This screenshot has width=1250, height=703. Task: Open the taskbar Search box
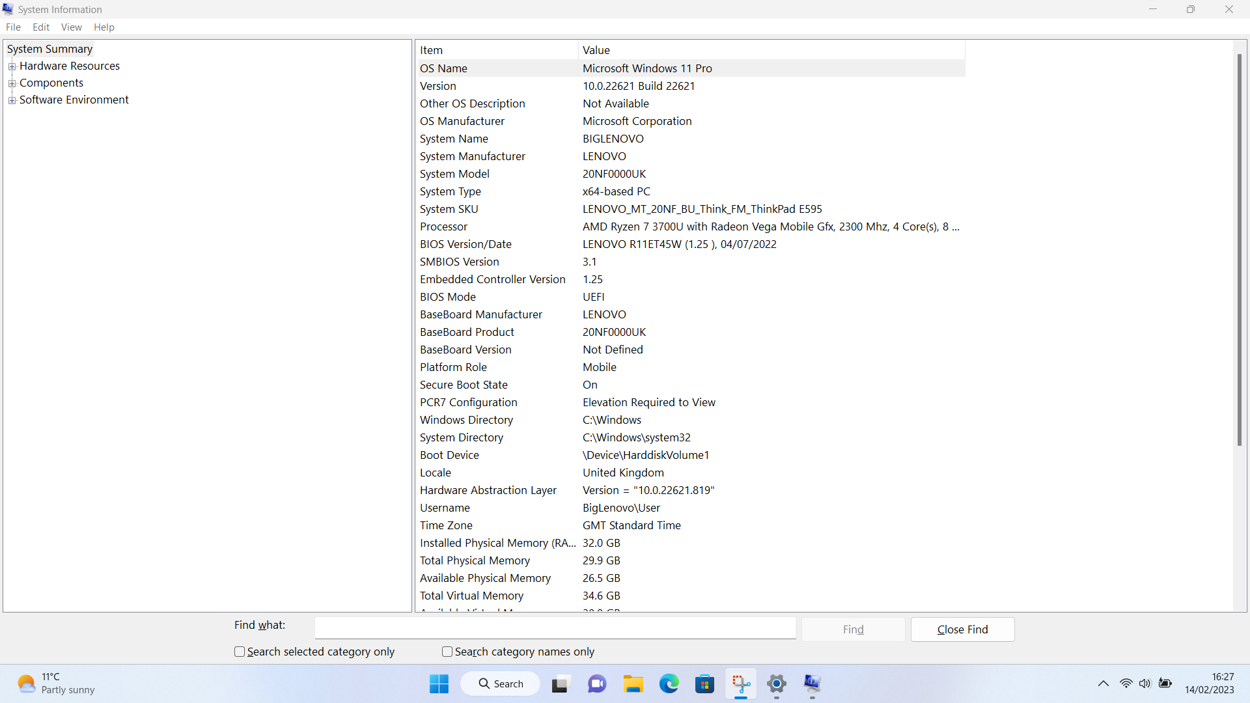pyautogui.click(x=501, y=683)
